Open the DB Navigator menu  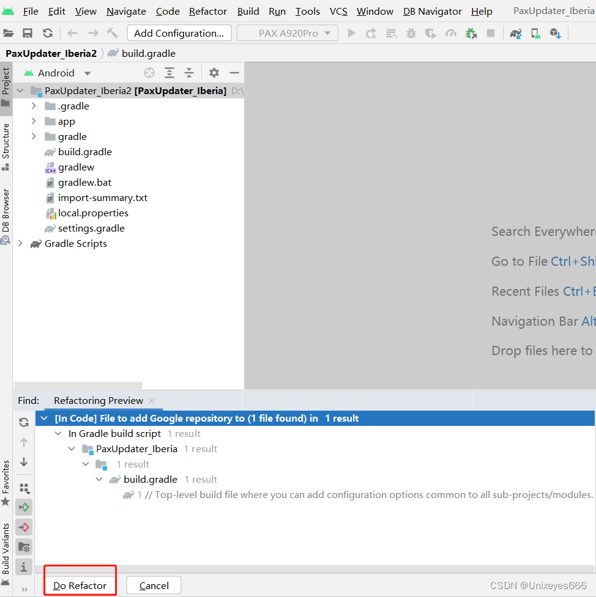(433, 12)
